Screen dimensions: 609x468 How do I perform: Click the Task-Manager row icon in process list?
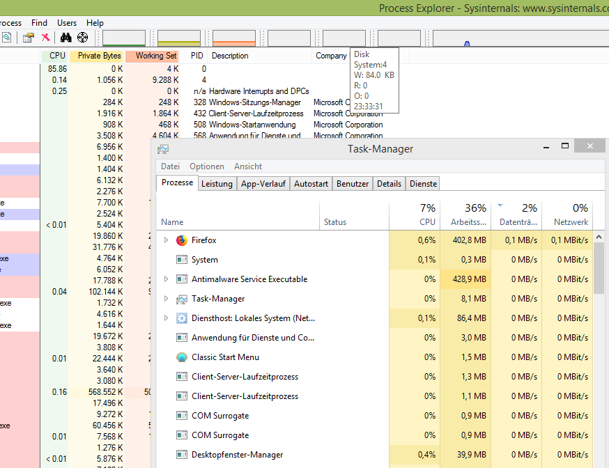click(x=181, y=299)
